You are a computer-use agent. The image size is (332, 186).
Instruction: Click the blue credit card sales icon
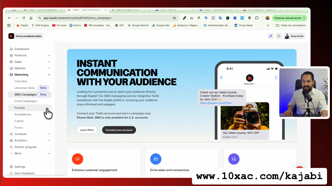point(156,159)
